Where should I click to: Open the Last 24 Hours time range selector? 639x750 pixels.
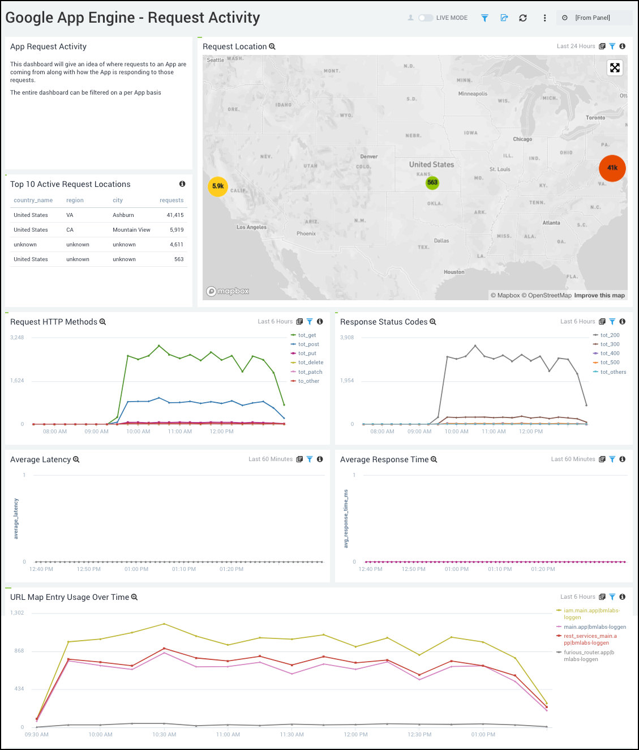click(x=576, y=46)
